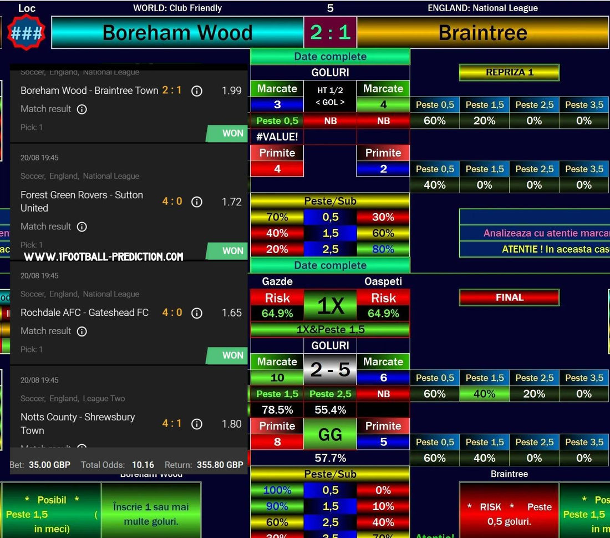The height and width of the screenshot is (538, 610).
Task: Expand the top Date complete section
Action: (x=331, y=56)
